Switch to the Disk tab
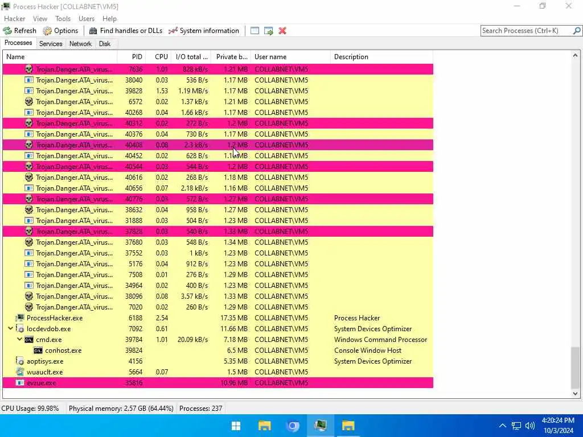Image resolution: width=583 pixels, height=437 pixels. (105, 44)
